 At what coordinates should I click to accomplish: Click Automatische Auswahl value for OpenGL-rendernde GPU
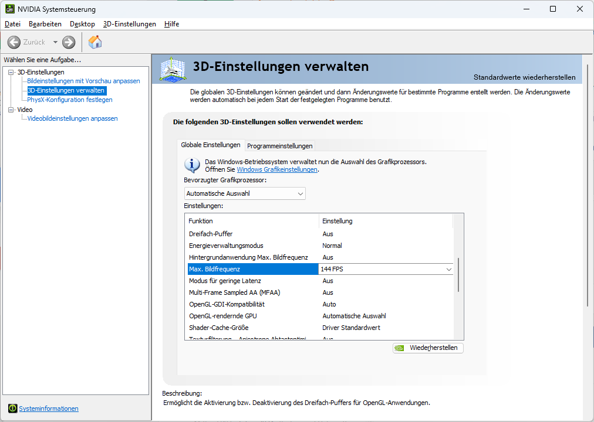click(x=354, y=316)
